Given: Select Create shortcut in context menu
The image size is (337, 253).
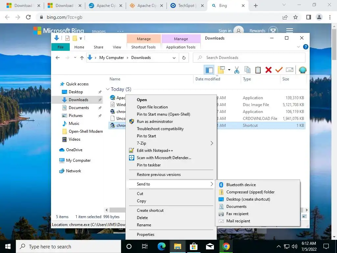Looking at the screenshot, I should [150, 211].
